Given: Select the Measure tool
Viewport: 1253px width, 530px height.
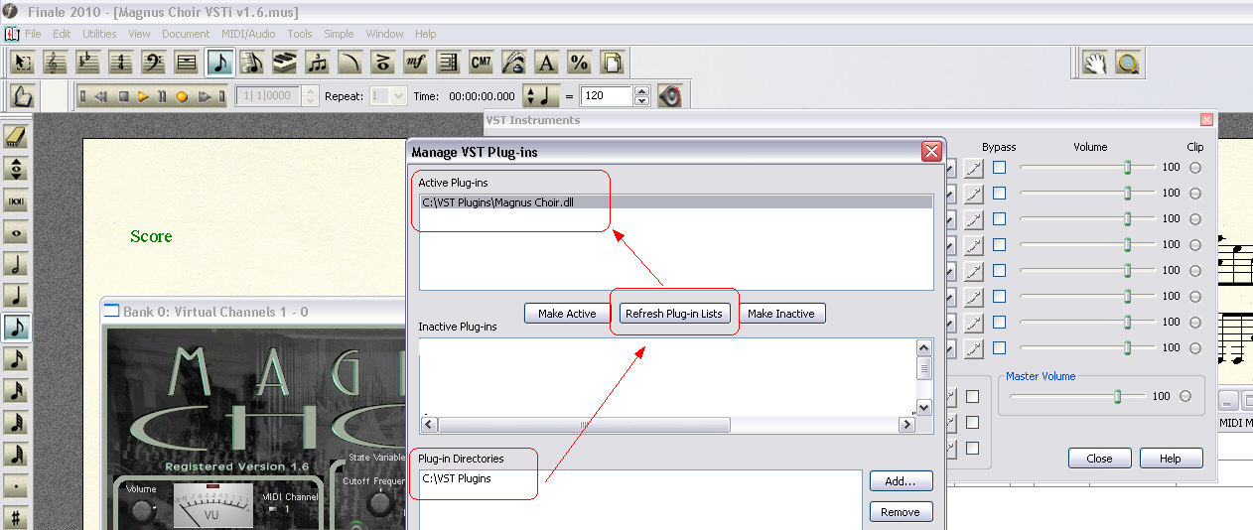Looking at the screenshot, I should click(187, 63).
